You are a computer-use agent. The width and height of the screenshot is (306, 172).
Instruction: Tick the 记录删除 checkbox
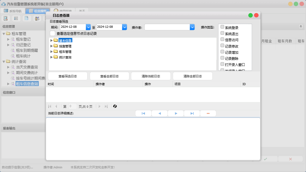(222, 58)
